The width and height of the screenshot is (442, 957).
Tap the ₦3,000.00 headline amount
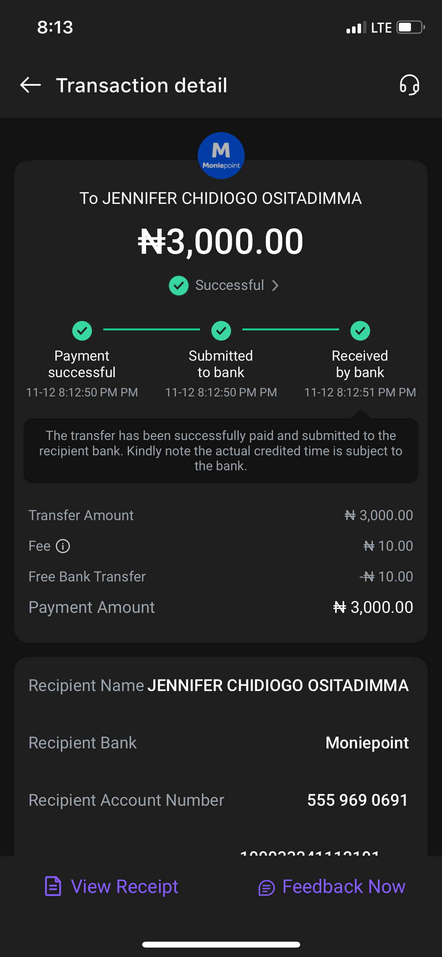click(x=221, y=242)
